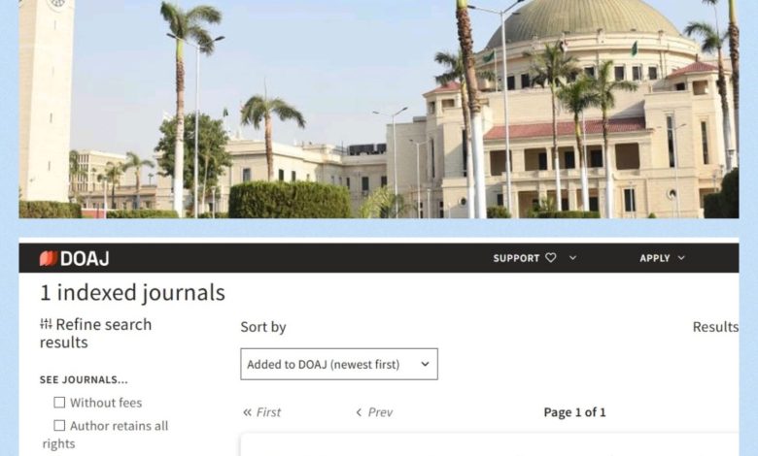Viewport: 758px width, 456px height.
Task: Click the Results label at right
Action: click(715, 327)
